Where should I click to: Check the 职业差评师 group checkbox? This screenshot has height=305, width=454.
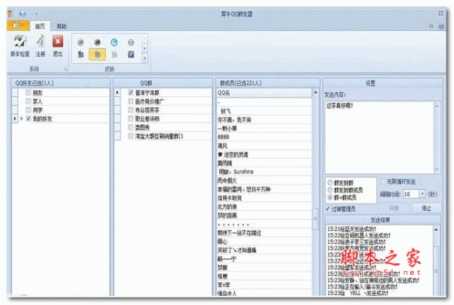[131, 119]
